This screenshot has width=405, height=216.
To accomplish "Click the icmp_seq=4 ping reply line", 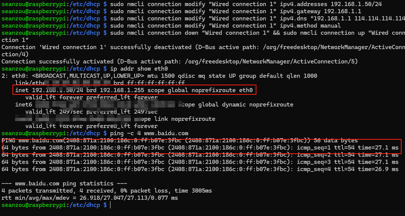I will (x=200, y=169).
